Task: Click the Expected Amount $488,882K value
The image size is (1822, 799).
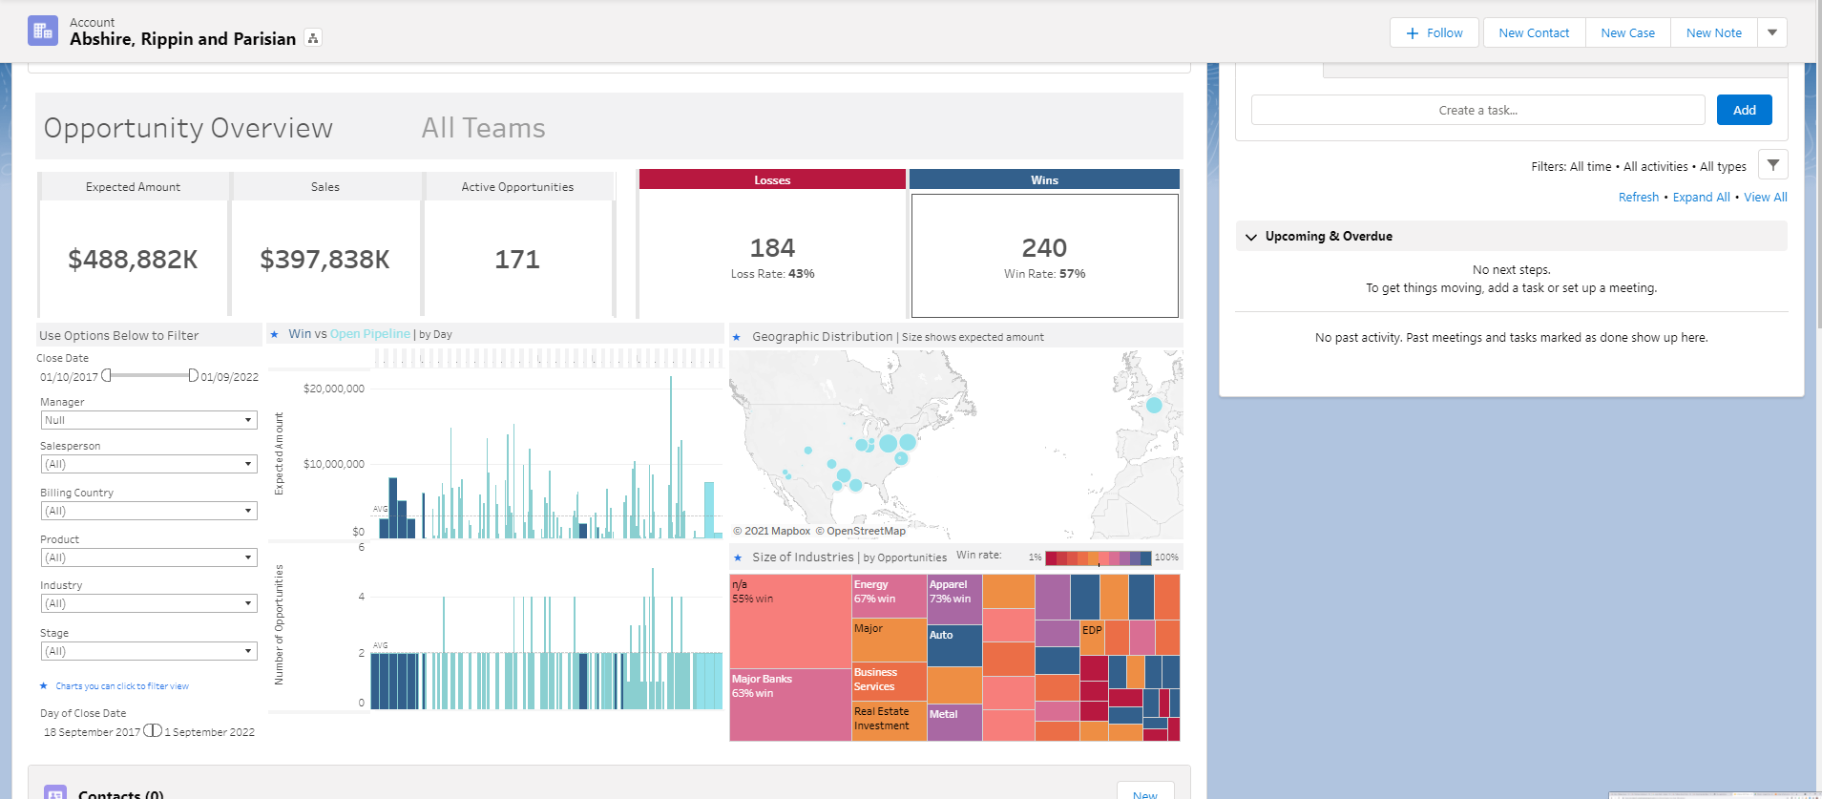Action: [x=133, y=260]
